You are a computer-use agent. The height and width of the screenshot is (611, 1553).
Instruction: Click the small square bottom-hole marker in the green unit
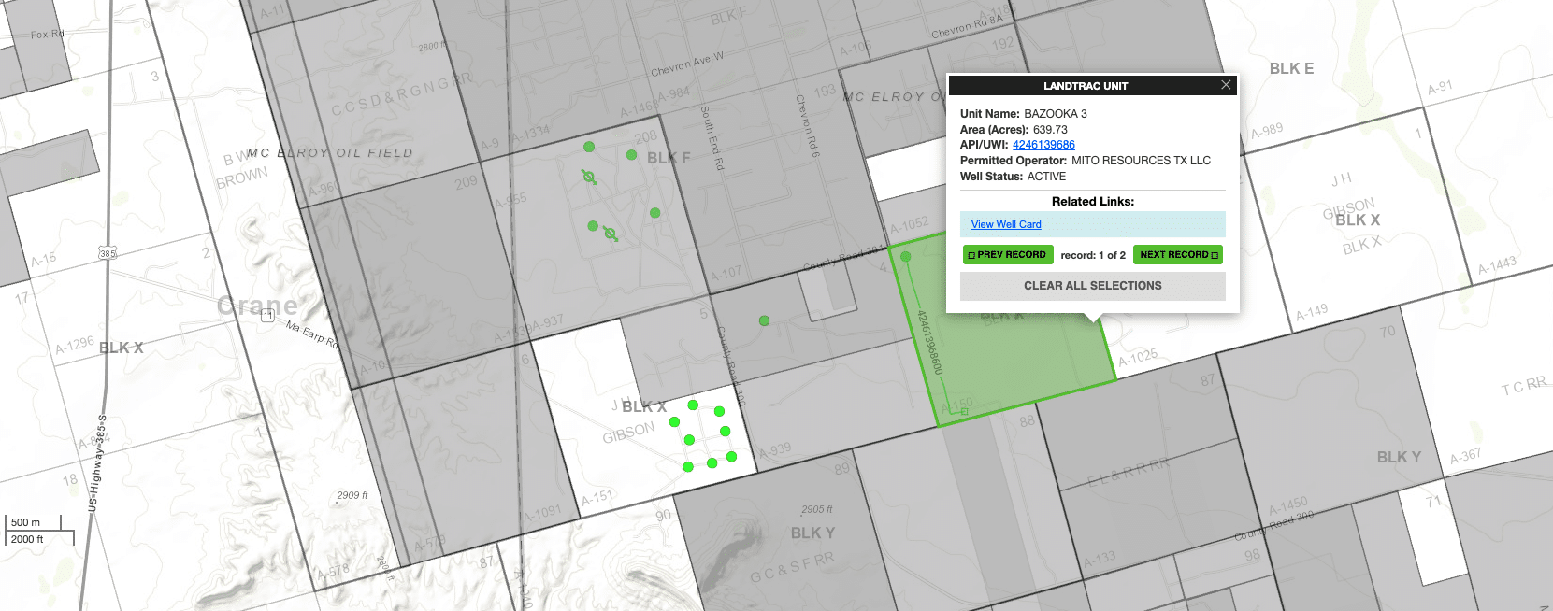click(965, 411)
